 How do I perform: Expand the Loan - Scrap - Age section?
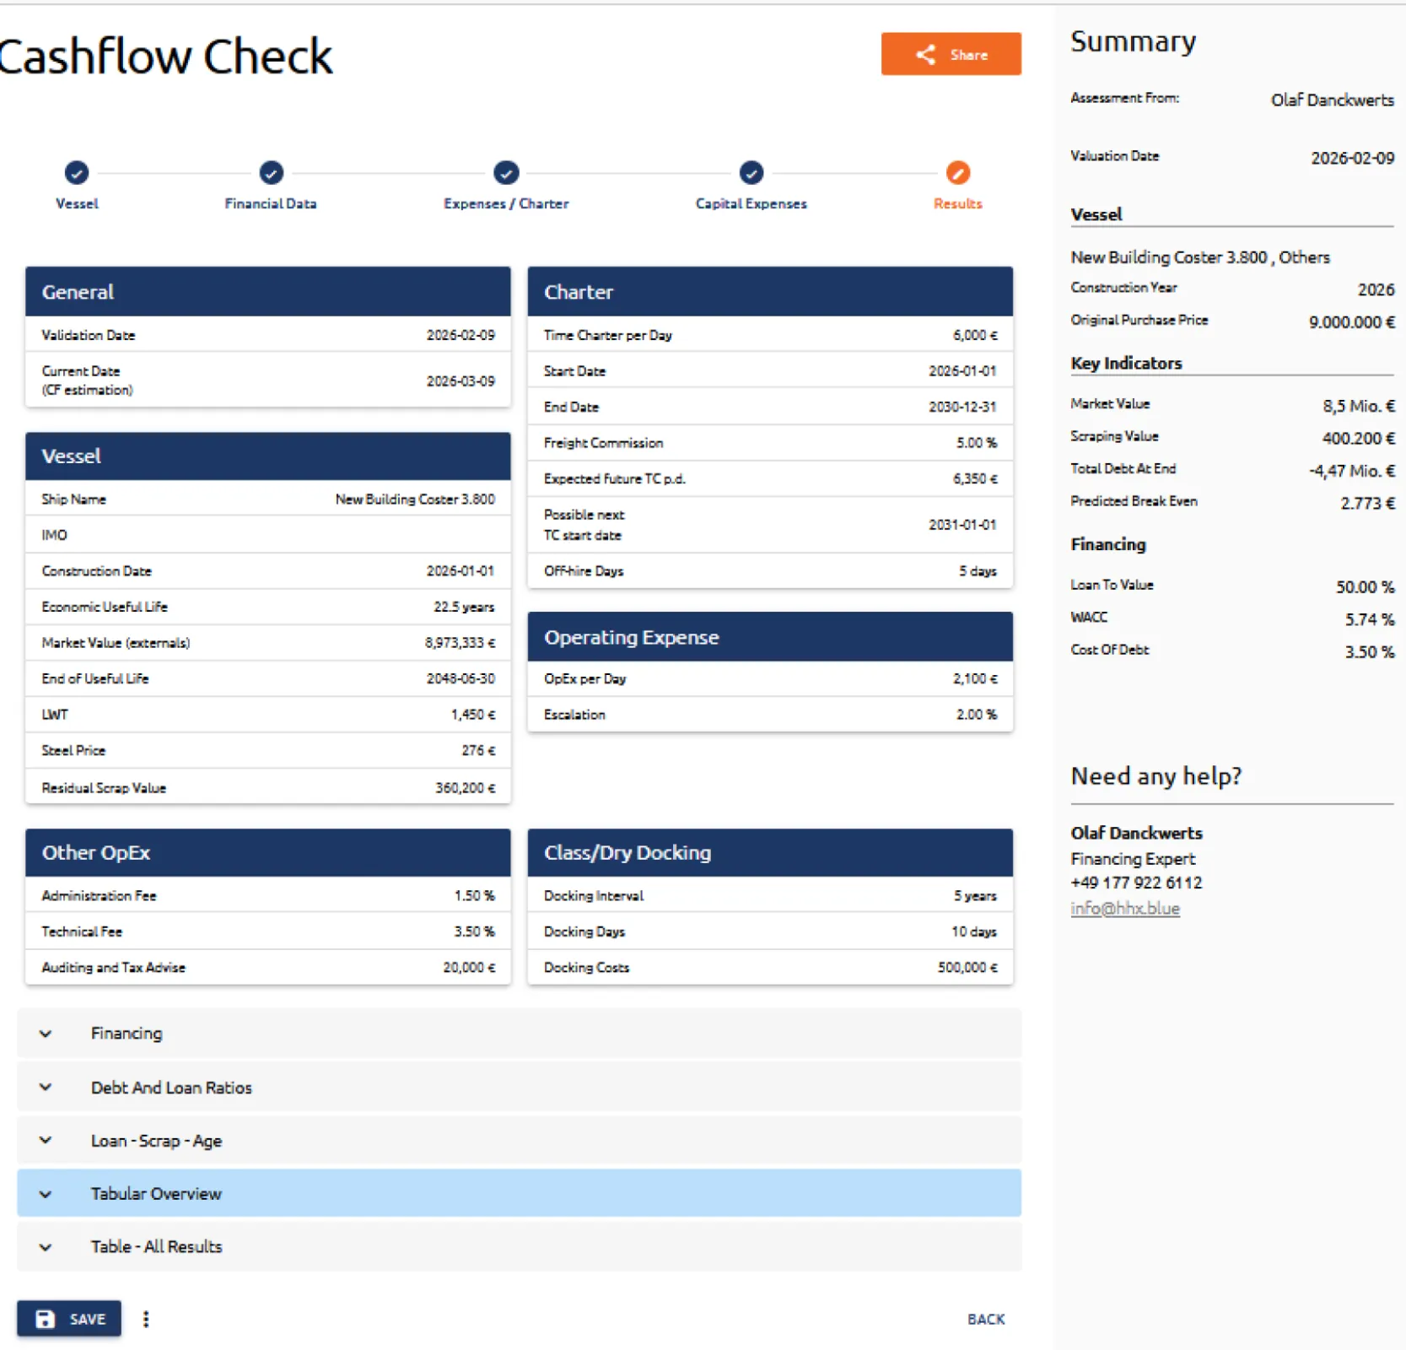coord(156,1141)
